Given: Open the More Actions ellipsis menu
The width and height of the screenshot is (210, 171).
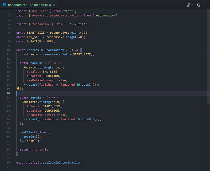Looking at the screenshot, I should (x=205, y=5).
